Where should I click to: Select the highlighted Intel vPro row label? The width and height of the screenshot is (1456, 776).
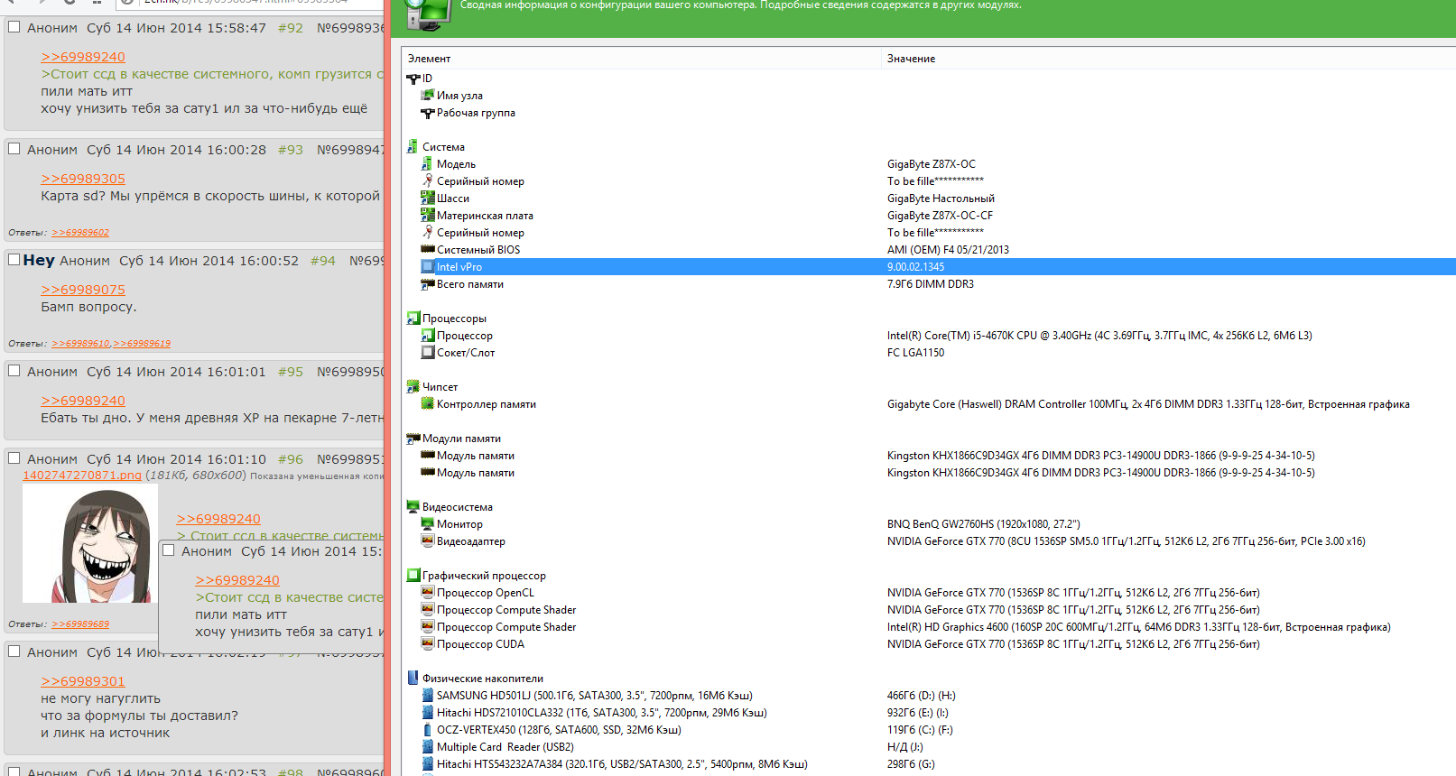click(459, 267)
